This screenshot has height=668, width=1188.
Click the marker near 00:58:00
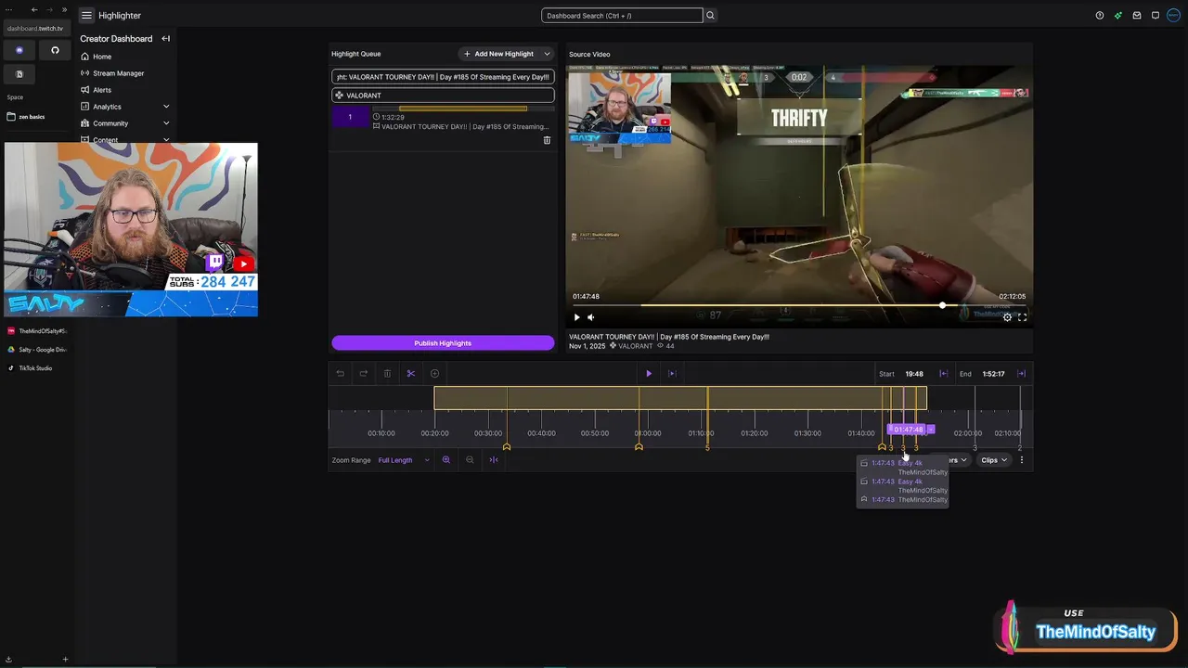[639, 447]
